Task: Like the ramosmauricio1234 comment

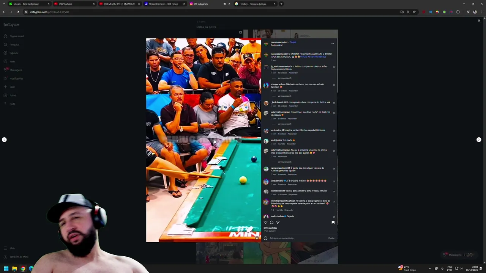Action: pyautogui.click(x=334, y=169)
